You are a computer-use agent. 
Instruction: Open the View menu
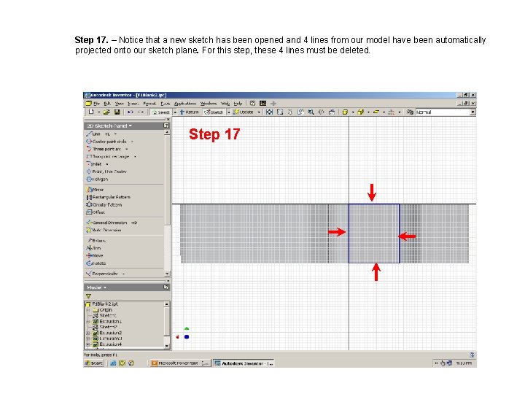[119, 104]
